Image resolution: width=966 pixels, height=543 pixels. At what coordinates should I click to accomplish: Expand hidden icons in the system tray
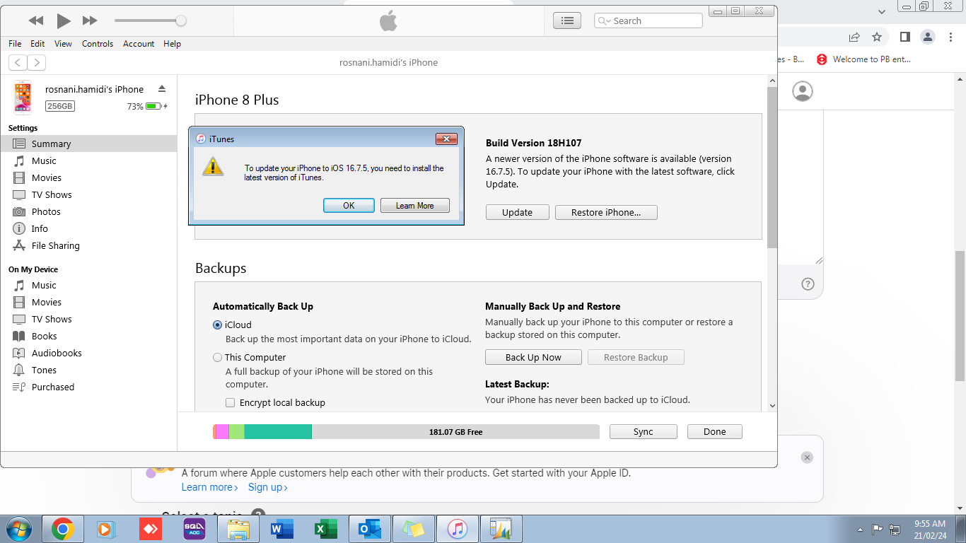pos(859,528)
